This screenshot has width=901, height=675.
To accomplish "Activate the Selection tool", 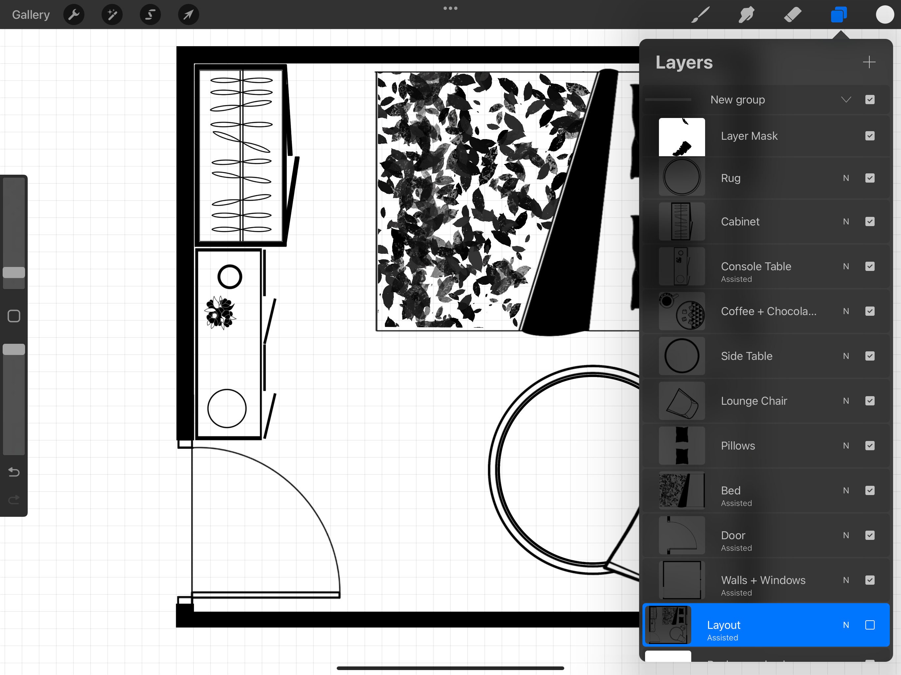I will point(150,15).
